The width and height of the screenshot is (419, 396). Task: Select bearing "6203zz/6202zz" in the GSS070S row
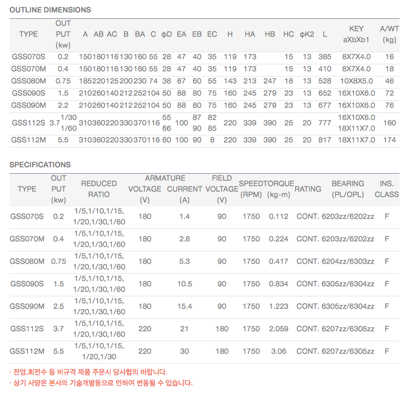click(x=348, y=216)
